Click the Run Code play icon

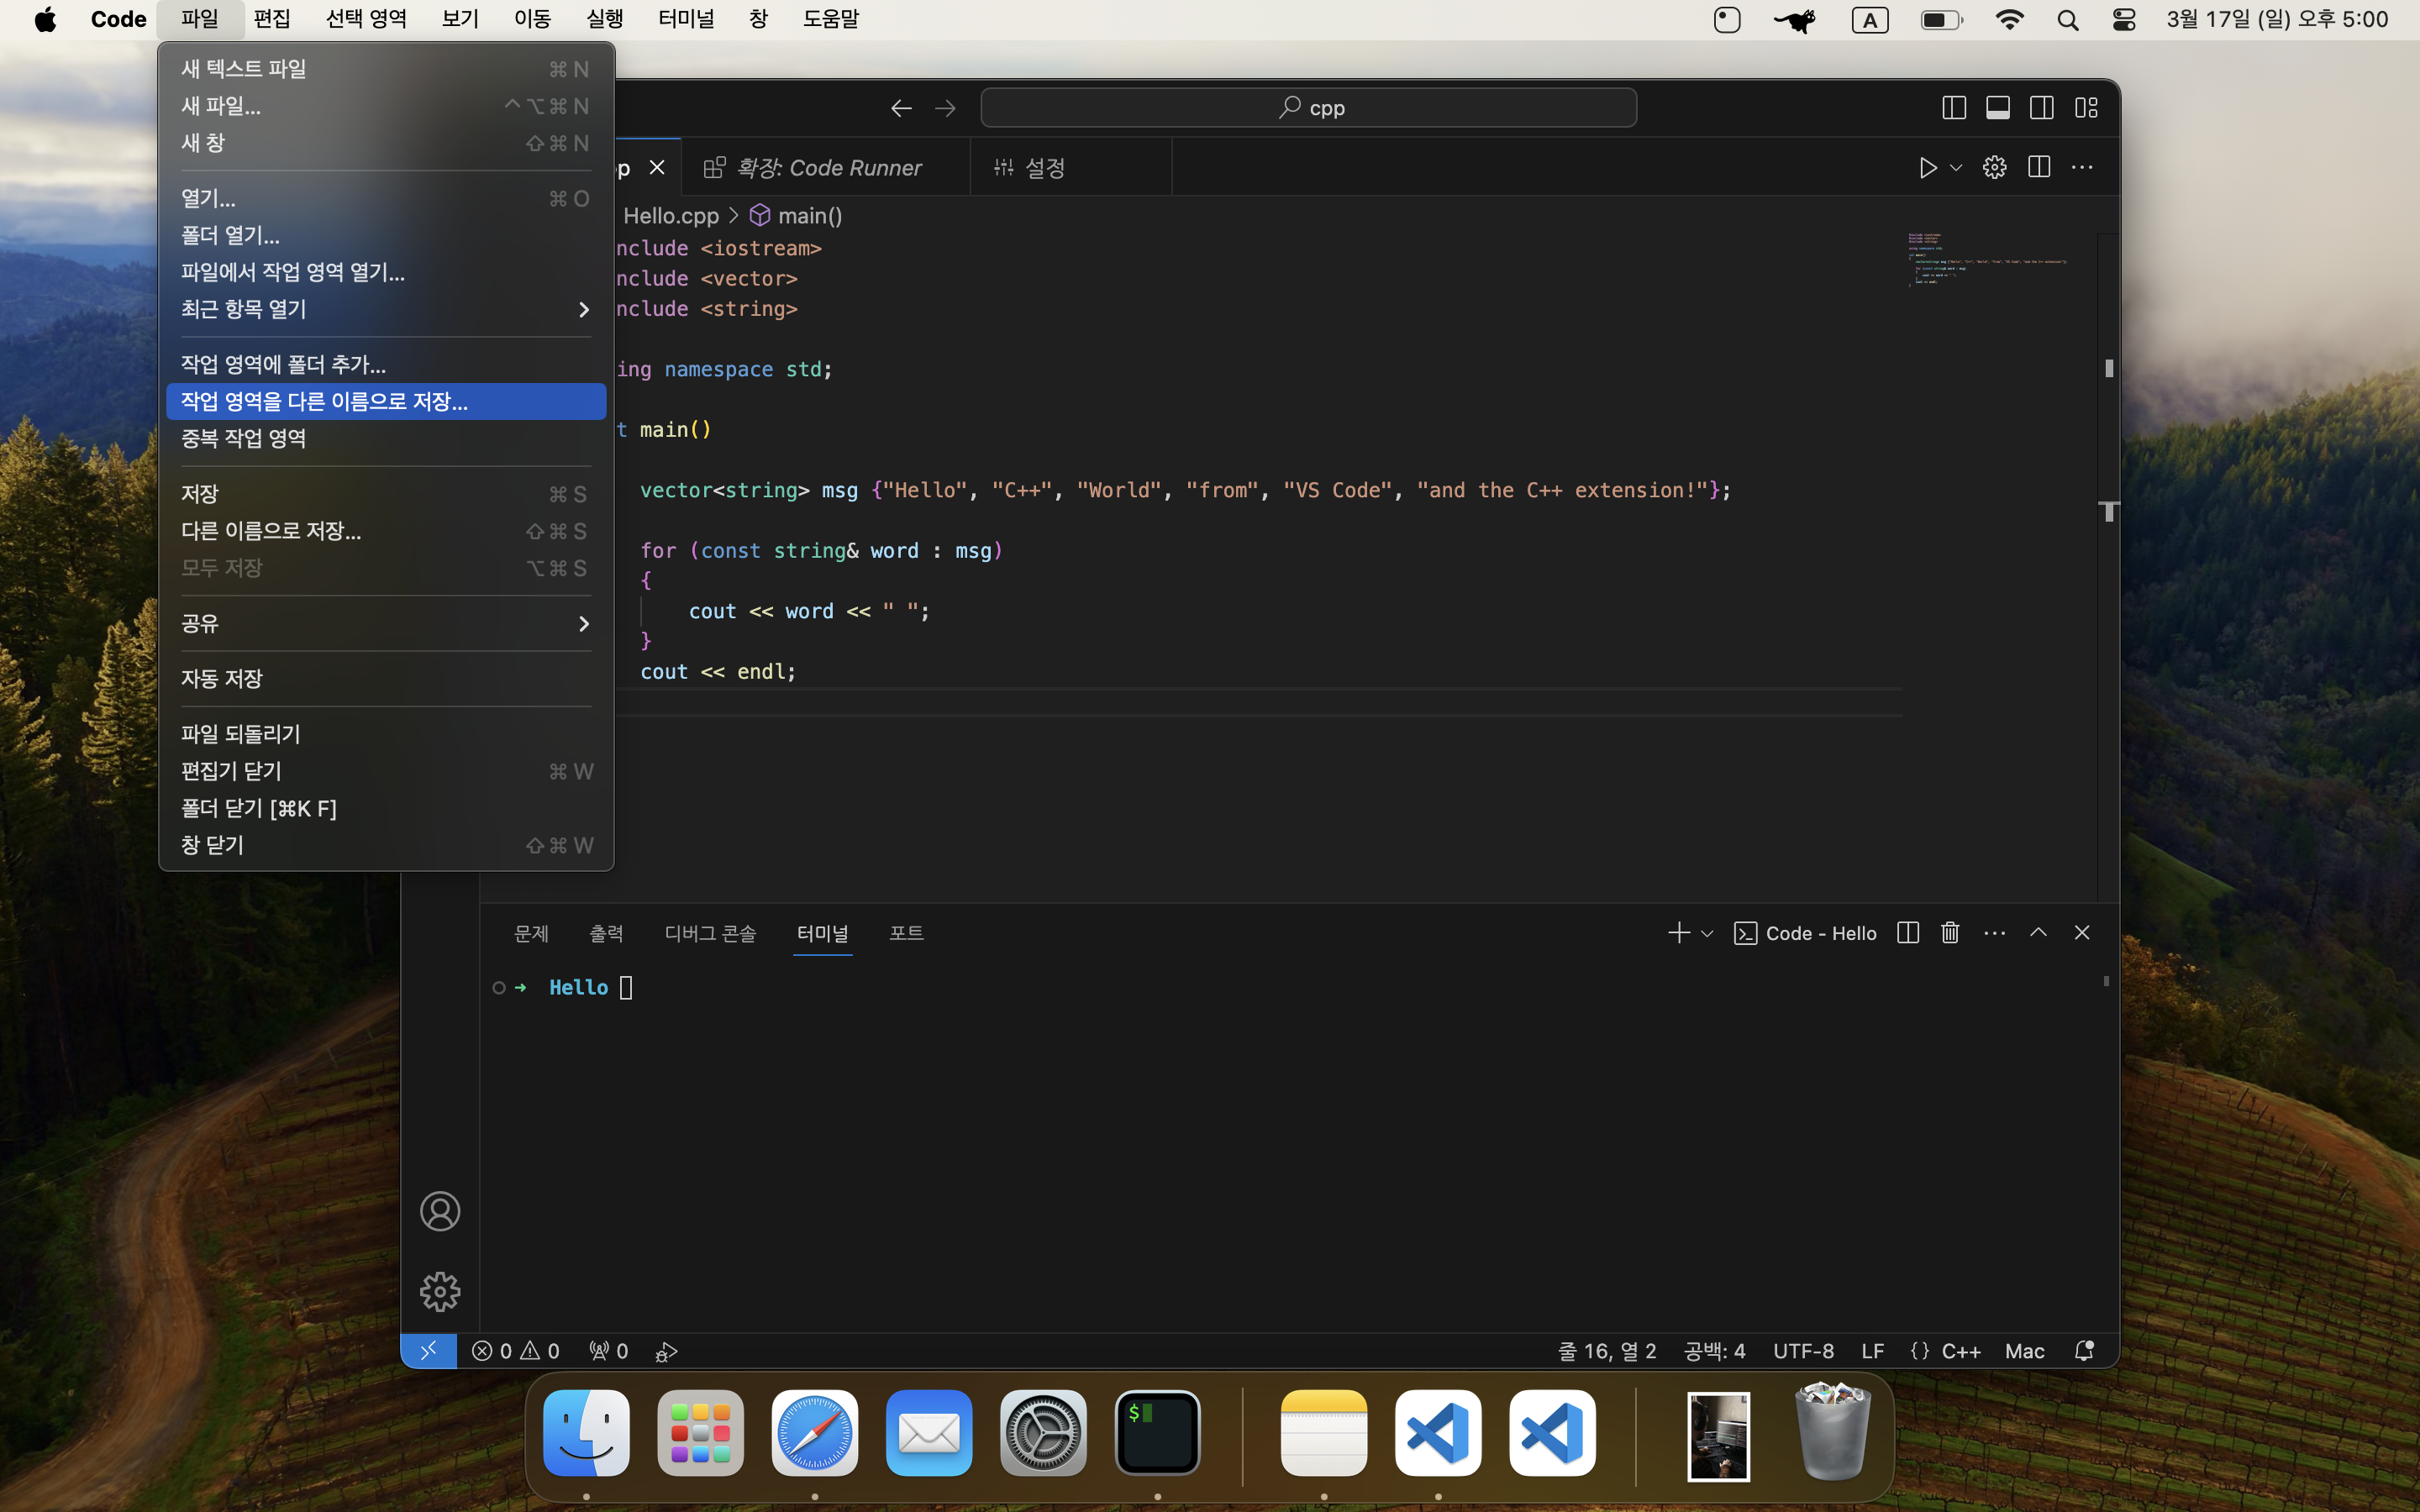point(1927,167)
